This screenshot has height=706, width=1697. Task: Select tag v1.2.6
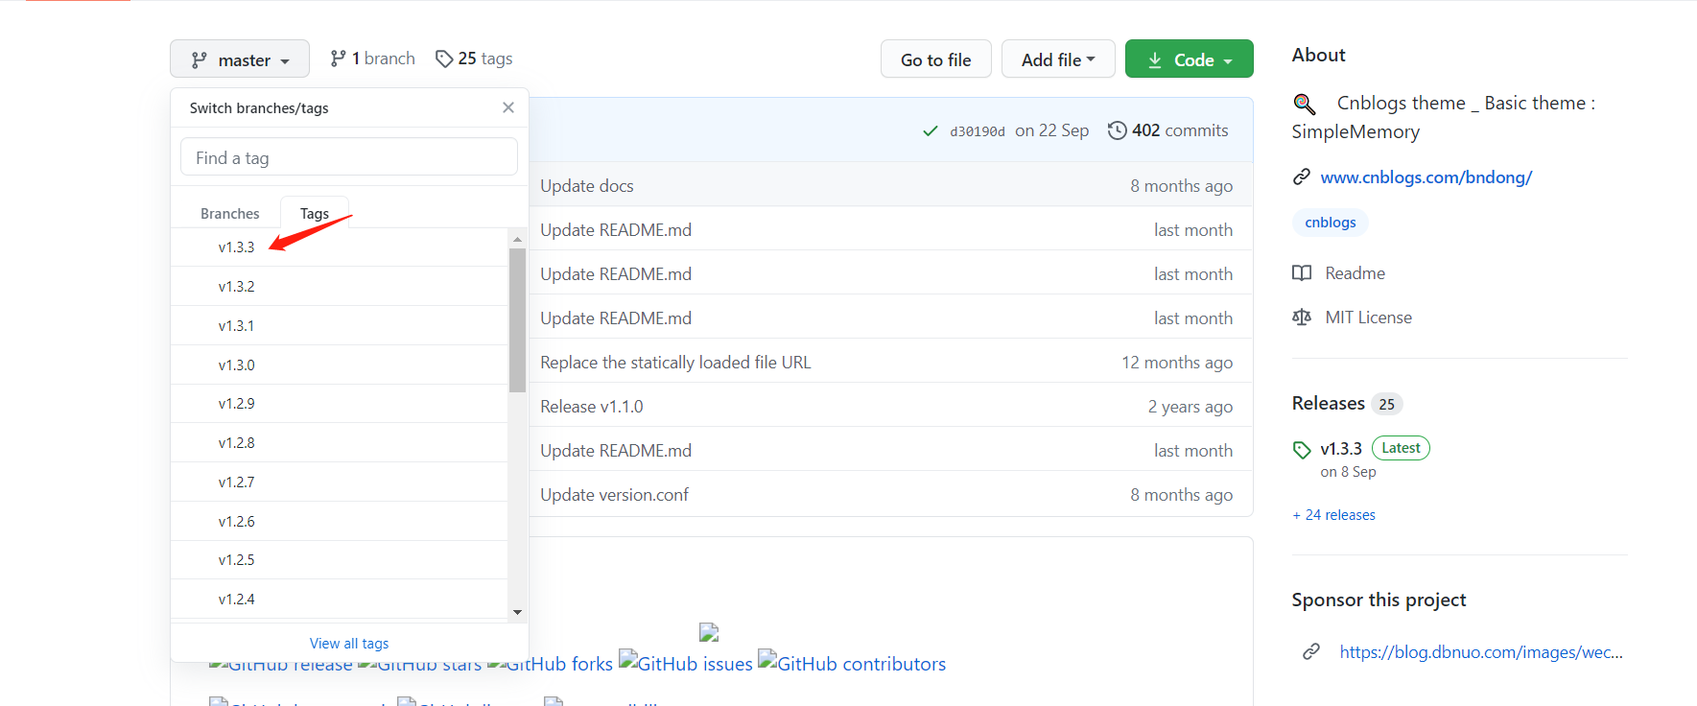pos(340,522)
